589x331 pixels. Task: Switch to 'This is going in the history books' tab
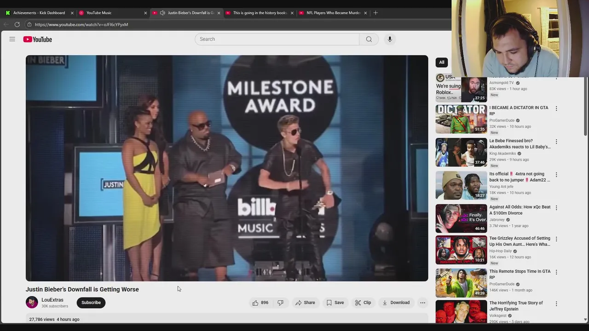point(260,13)
